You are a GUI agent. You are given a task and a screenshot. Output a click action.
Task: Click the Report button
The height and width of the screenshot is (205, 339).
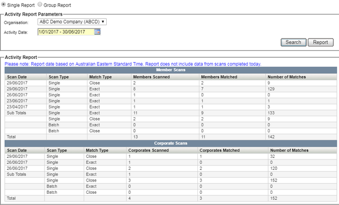320,42
